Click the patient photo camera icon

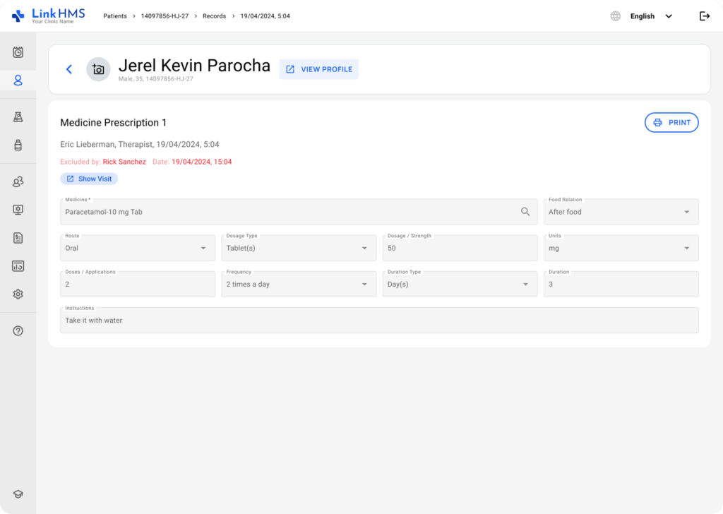click(98, 69)
